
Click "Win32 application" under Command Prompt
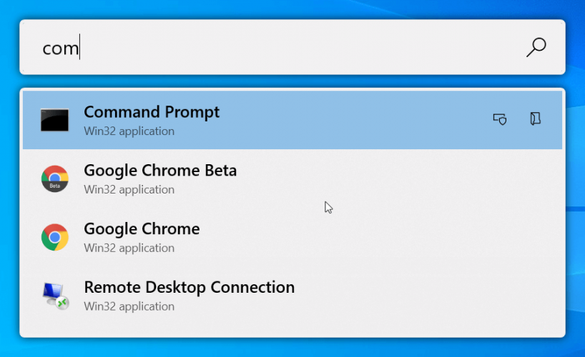(129, 131)
